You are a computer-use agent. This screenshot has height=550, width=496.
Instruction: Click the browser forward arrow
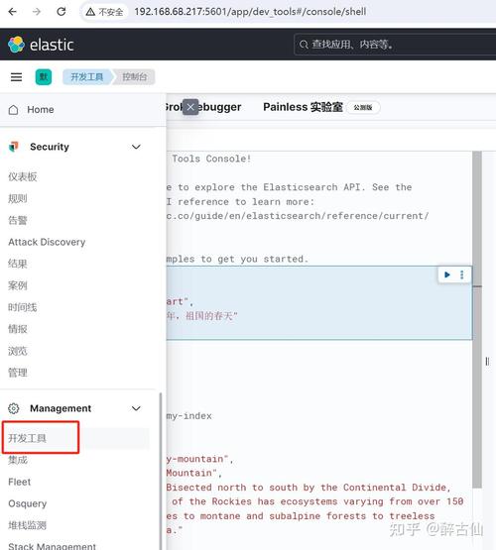point(37,12)
